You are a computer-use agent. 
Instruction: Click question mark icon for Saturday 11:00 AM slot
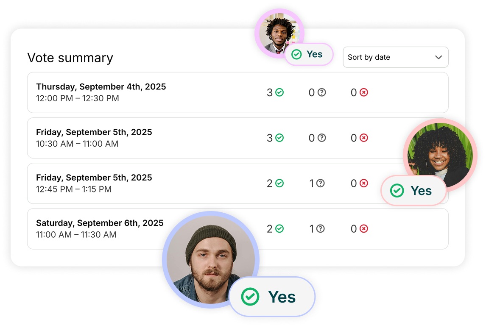pyautogui.click(x=321, y=228)
